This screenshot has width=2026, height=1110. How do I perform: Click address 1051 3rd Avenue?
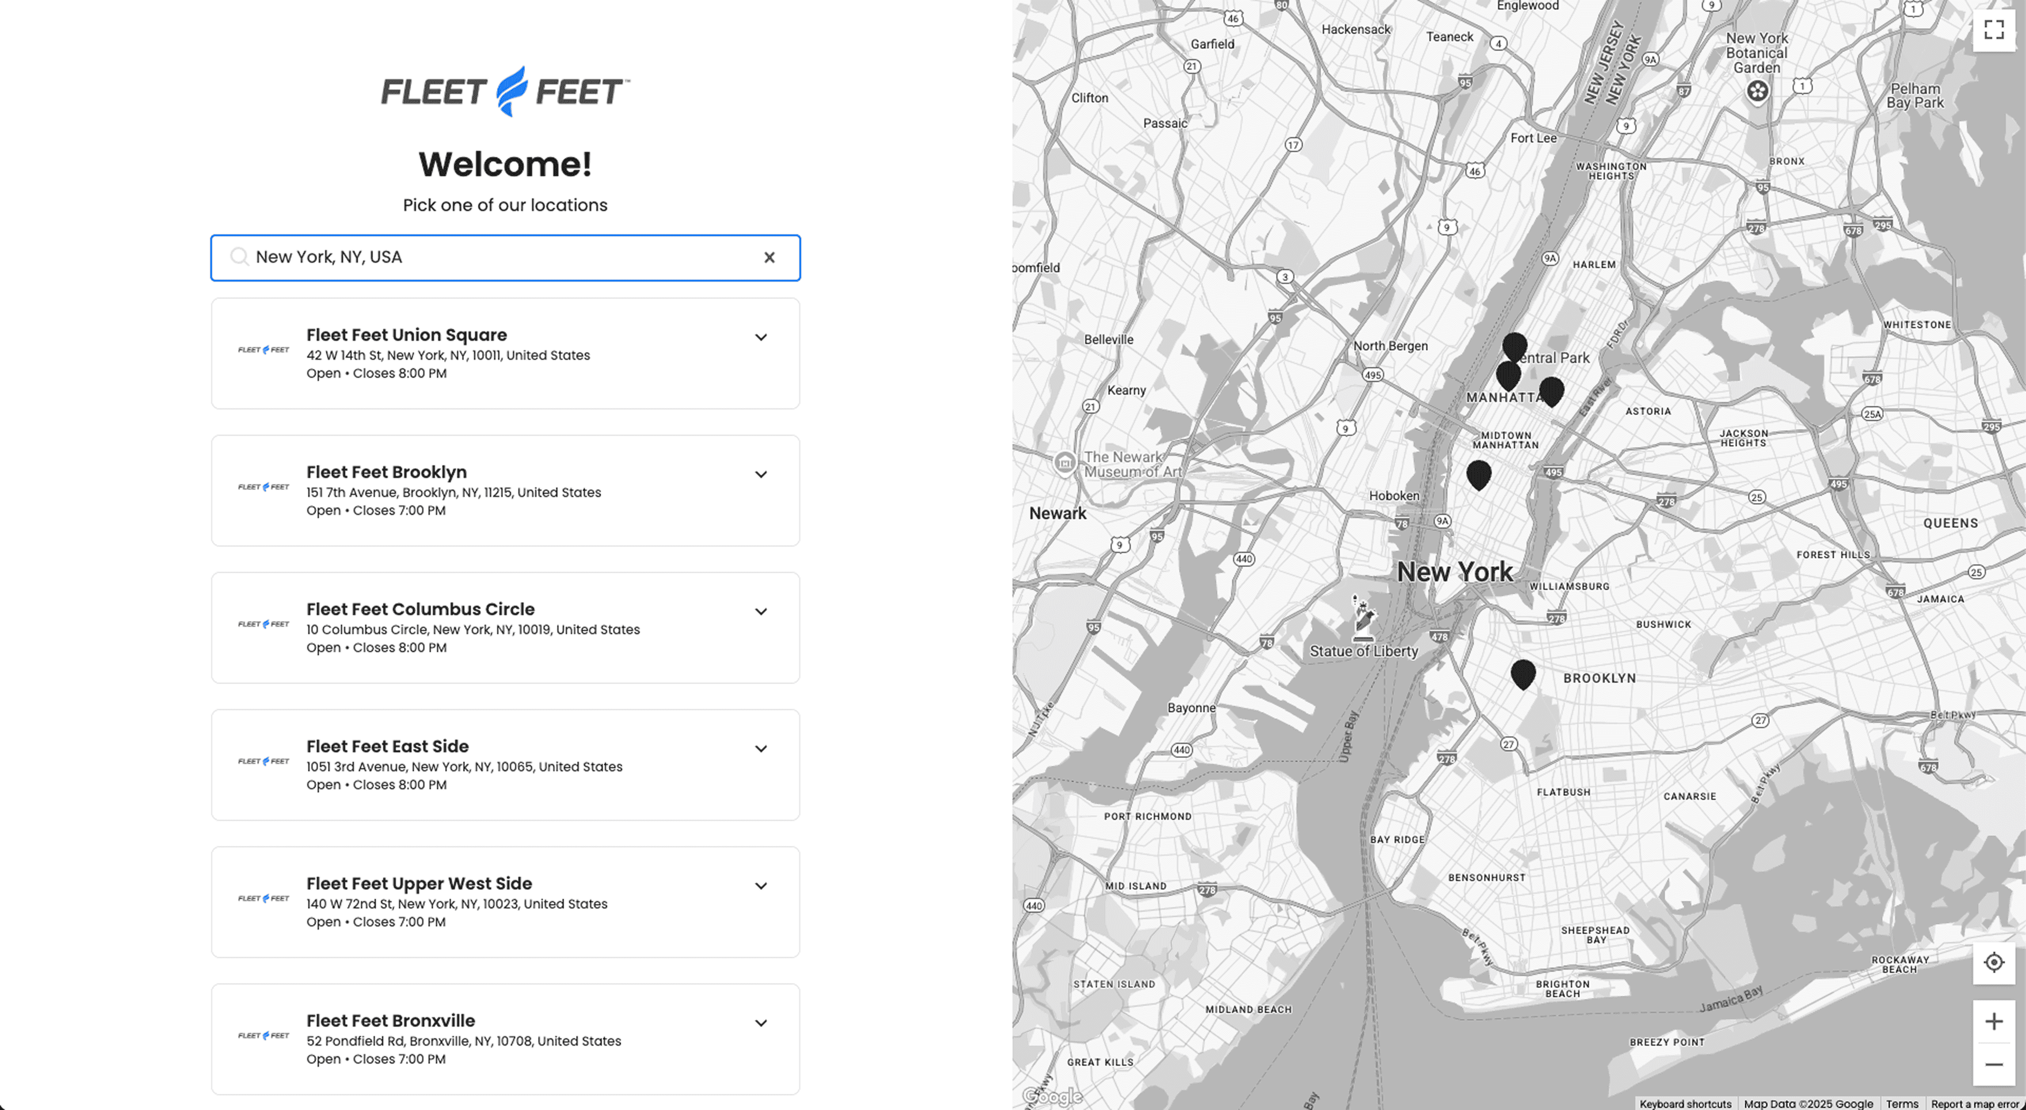click(x=464, y=767)
